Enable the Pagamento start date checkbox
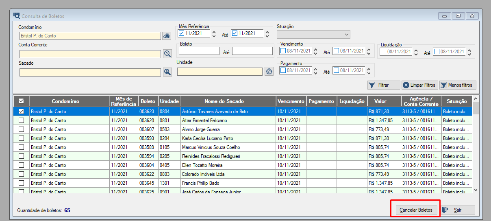Image resolution: width=491 pixels, height=221 pixels. pos(283,70)
